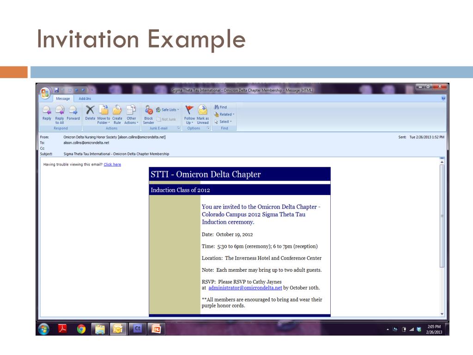473x355 pixels.
Task: Click the round Office button
Action: click(x=45, y=93)
